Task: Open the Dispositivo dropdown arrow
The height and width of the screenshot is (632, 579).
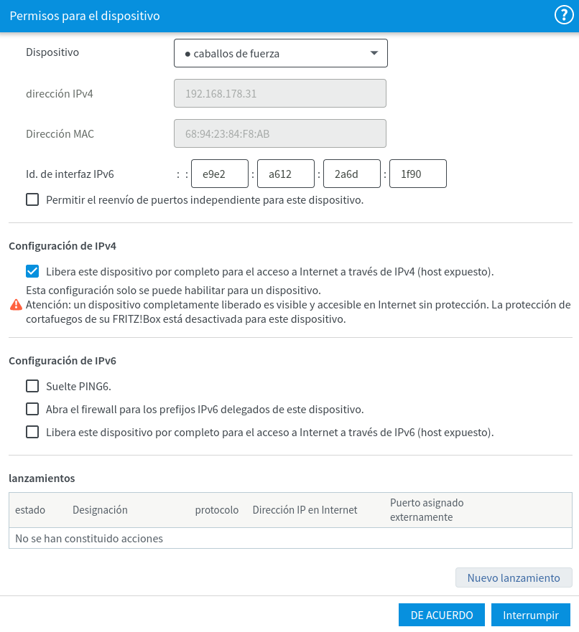Action: (374, 53)
